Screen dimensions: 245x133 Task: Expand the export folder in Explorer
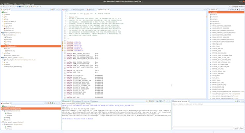(3, 15)
